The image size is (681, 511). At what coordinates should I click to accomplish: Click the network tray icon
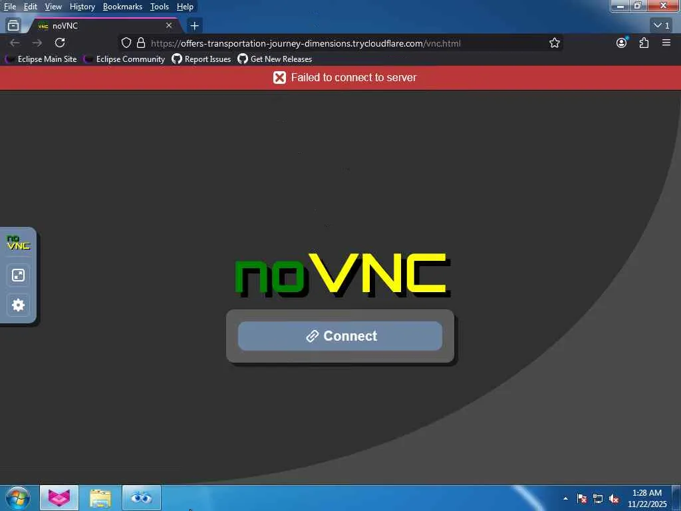click(598, 498)
